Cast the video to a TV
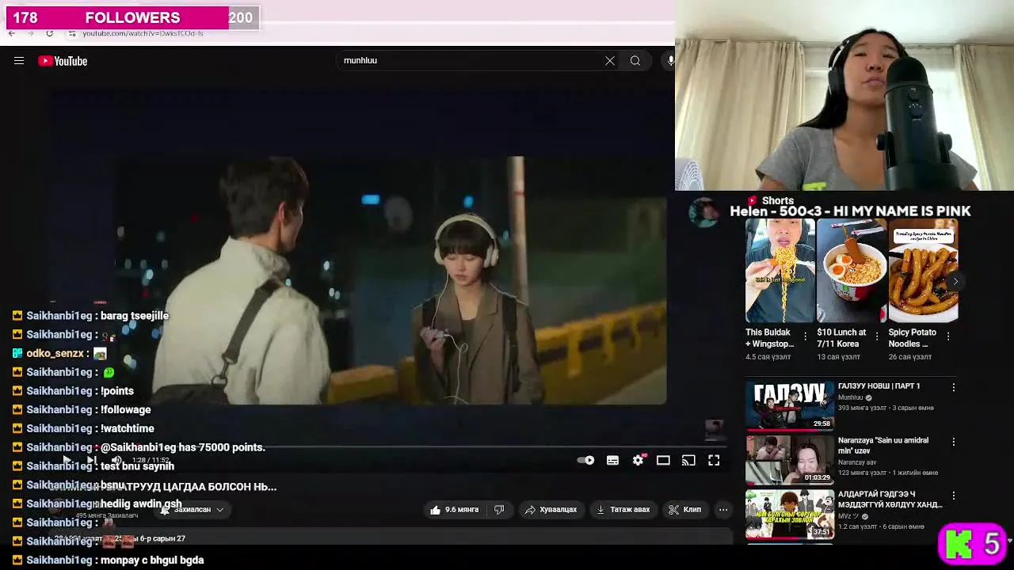 (688, 460)
